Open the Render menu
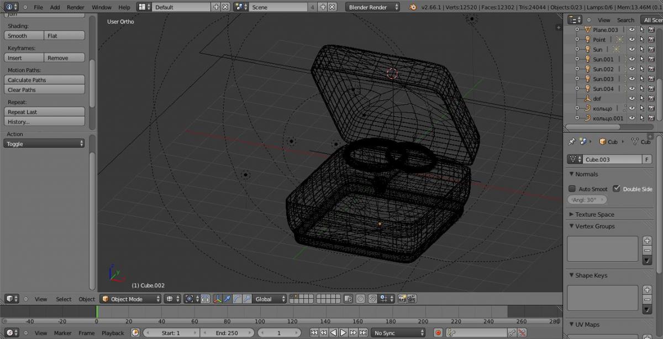 tap(76, 7)
